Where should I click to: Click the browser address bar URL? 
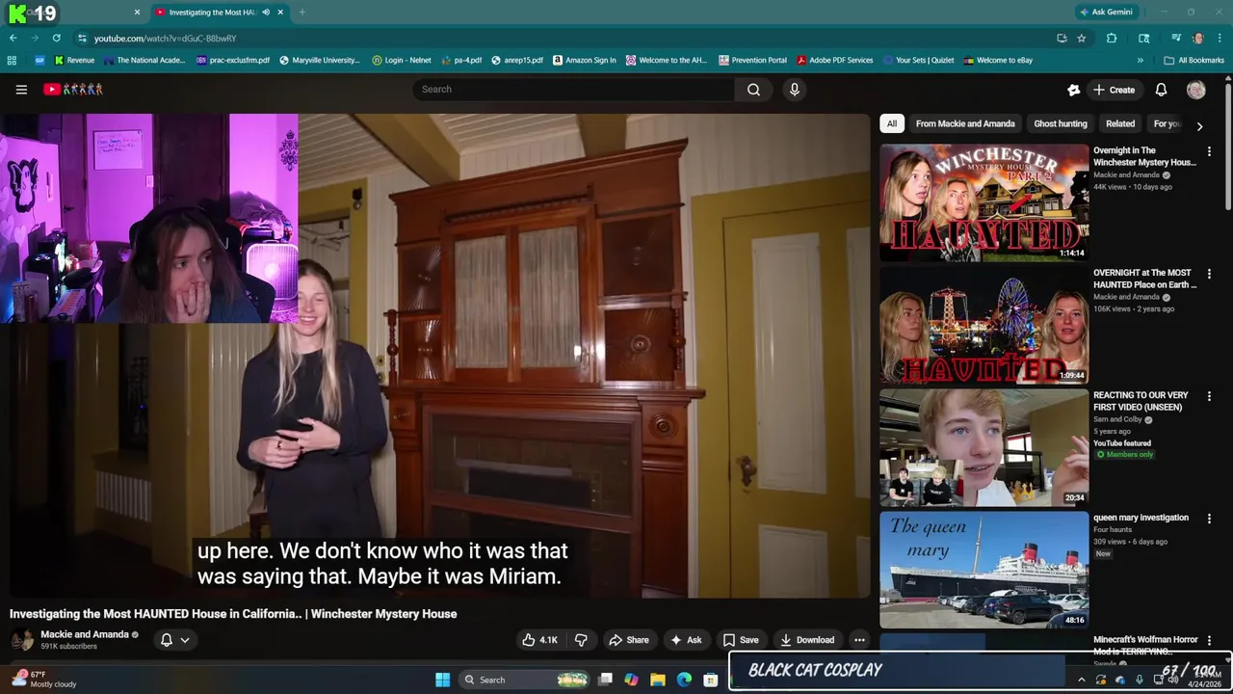pyautogui.click(x=165, y=39)
